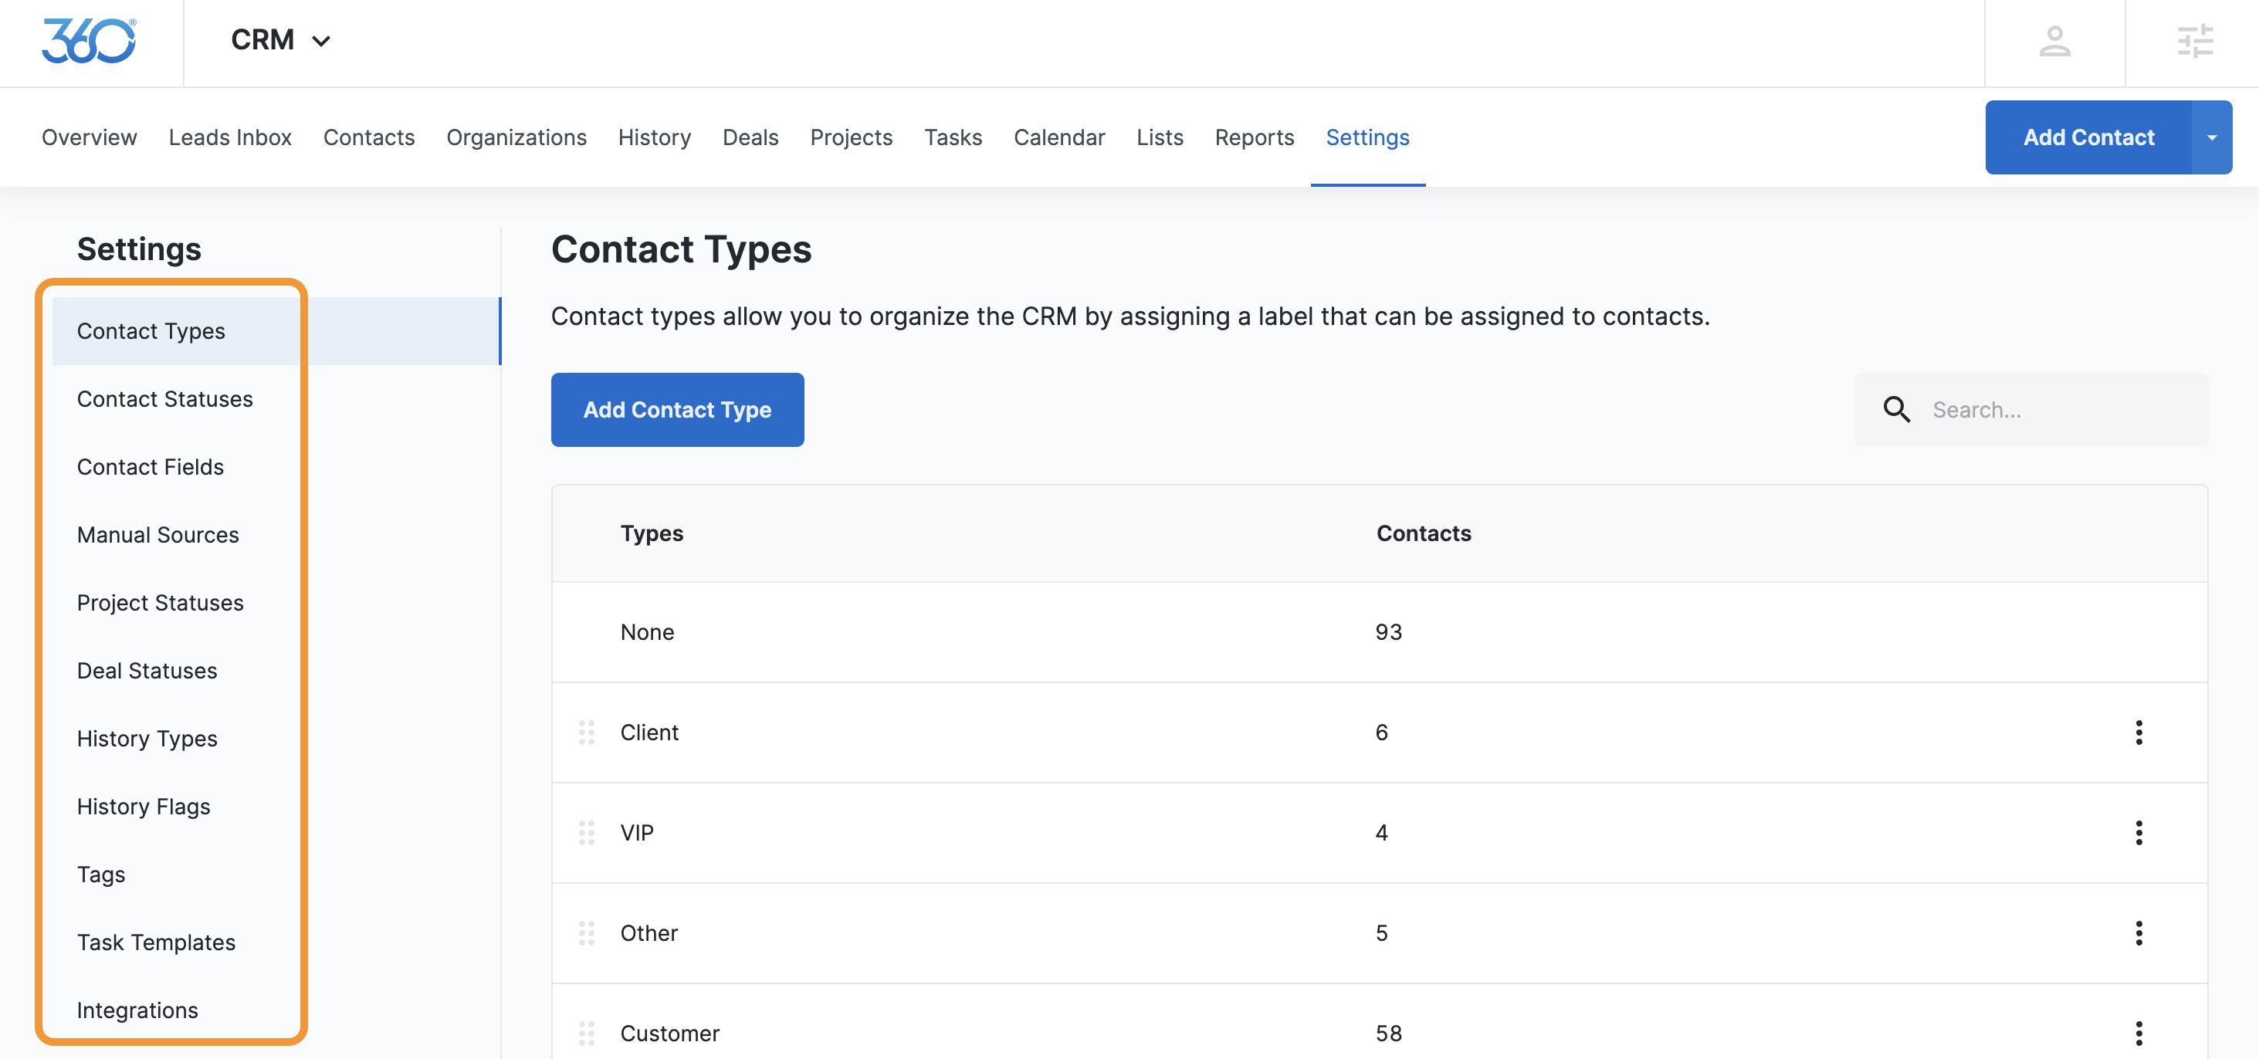The height and width of the screenshot is (1059, 2259).
Task: Open the Leads Inbox tab
Action: tap(230, 137)
